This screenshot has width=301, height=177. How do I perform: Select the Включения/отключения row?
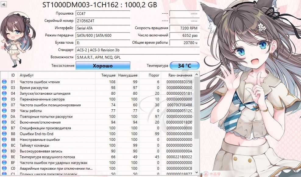point(97,122)
